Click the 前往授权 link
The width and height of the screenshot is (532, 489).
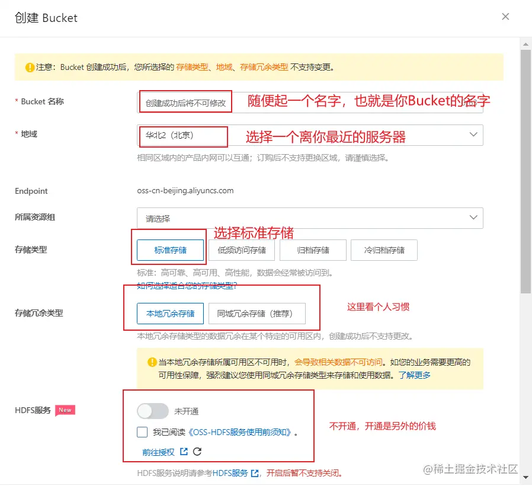tap(158, 452)
